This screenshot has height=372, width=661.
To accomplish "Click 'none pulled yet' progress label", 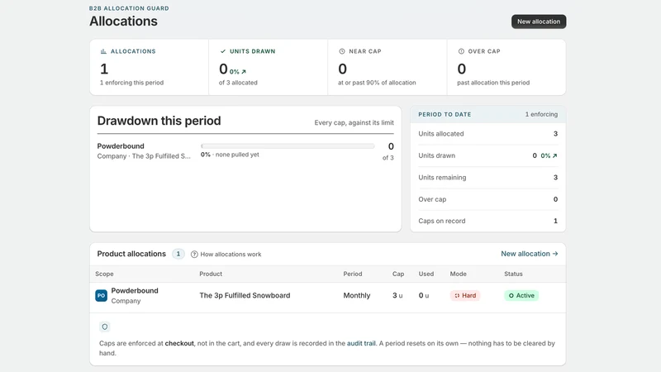I will [x=237, y=155].
